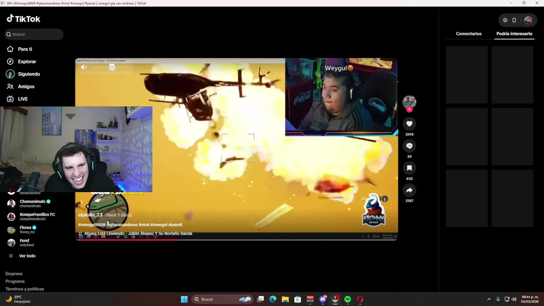544x306 pixels.
Task: Seek on the red video progress bar
Action: (236, 240)
